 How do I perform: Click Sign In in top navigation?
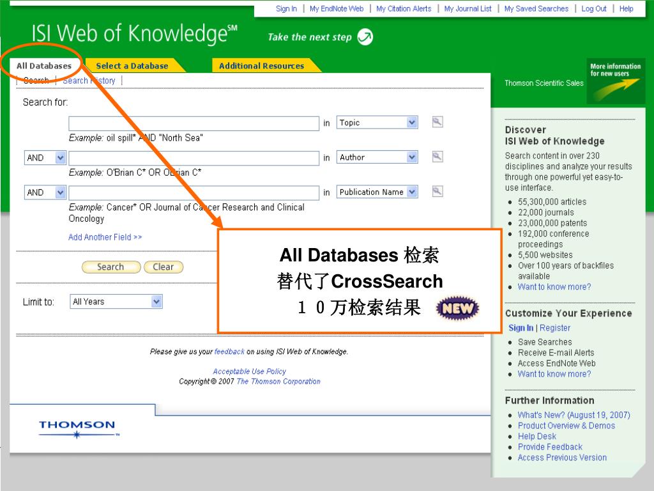286,8
